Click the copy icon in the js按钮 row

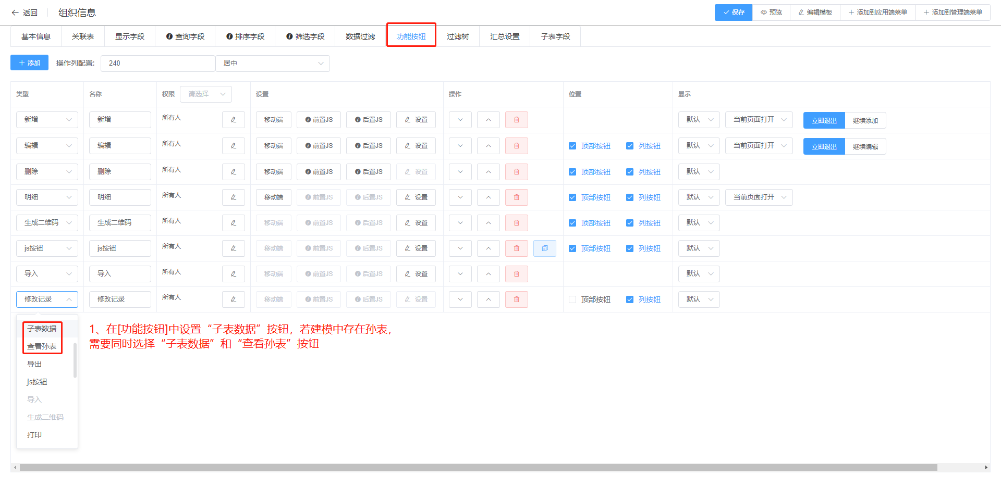click(x=544, y=248)
